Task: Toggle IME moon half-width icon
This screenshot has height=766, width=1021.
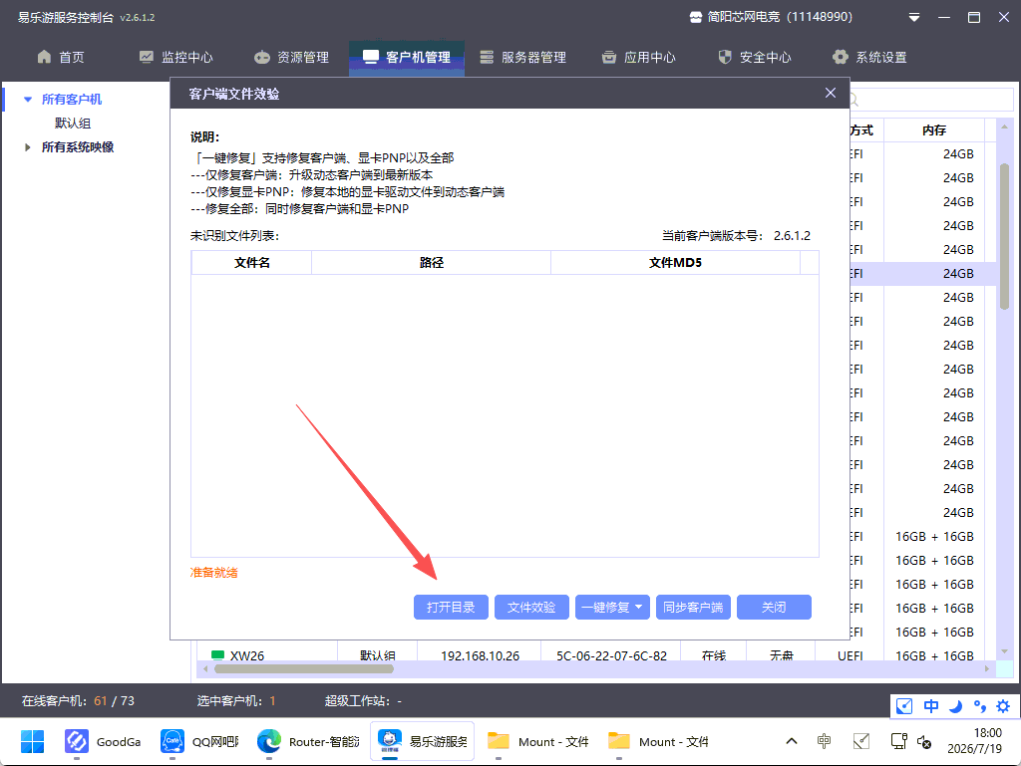Action: [x=955, y=706]
